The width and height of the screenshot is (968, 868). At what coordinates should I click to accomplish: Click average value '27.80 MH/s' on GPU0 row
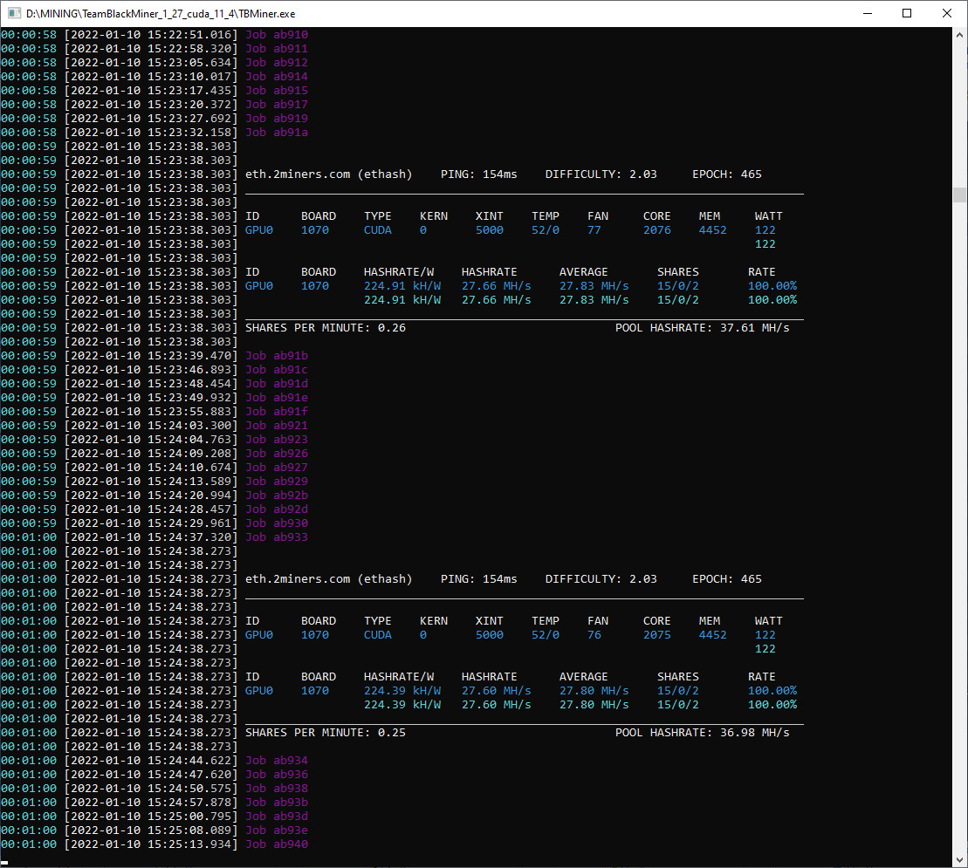pyautogui.click(x=594, y=691)
